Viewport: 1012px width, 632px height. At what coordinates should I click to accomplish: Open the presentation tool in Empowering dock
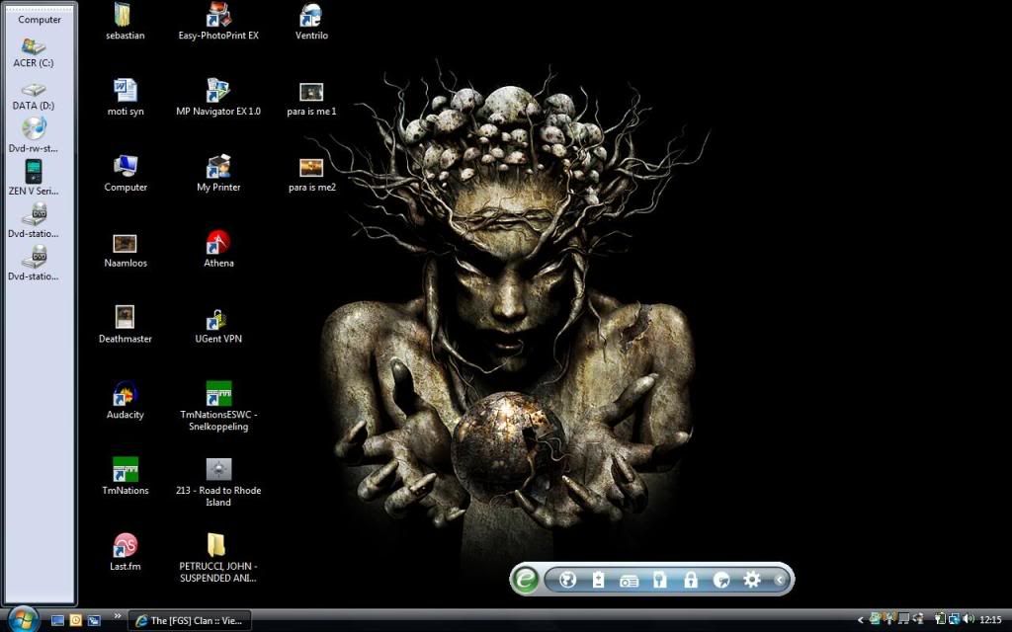click(x=629, y=581)
